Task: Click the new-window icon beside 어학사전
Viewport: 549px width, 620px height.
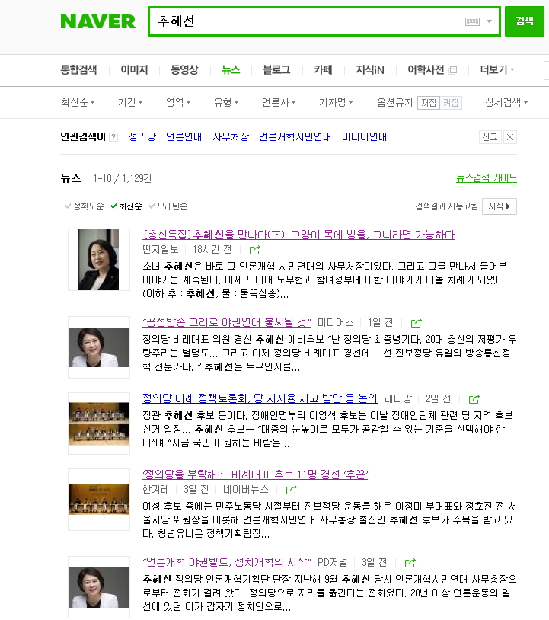Action: [453, 70]
